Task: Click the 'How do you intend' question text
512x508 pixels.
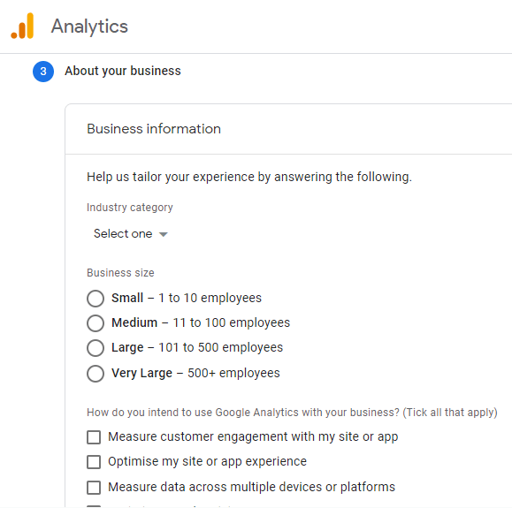Action: coord(292,413)
